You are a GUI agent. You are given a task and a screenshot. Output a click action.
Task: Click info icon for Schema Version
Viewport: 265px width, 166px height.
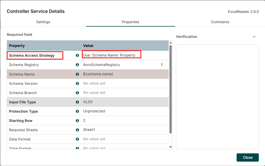pyautogui.click(x=77, y=83)
